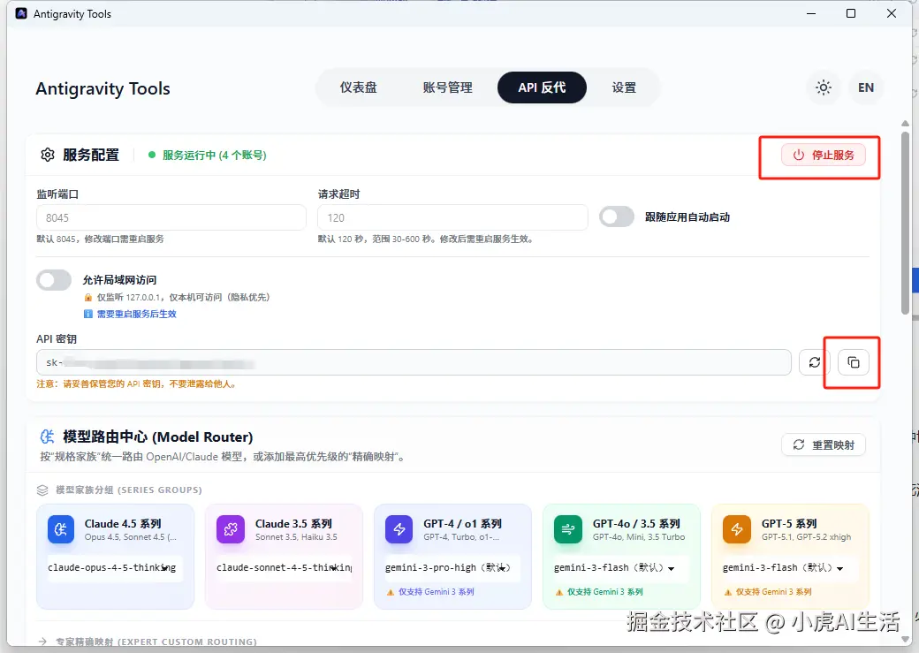
Task: Open GPT-4o / 3.5 gemini-3-flash dropdown
Action: click(x=620, y=568)
